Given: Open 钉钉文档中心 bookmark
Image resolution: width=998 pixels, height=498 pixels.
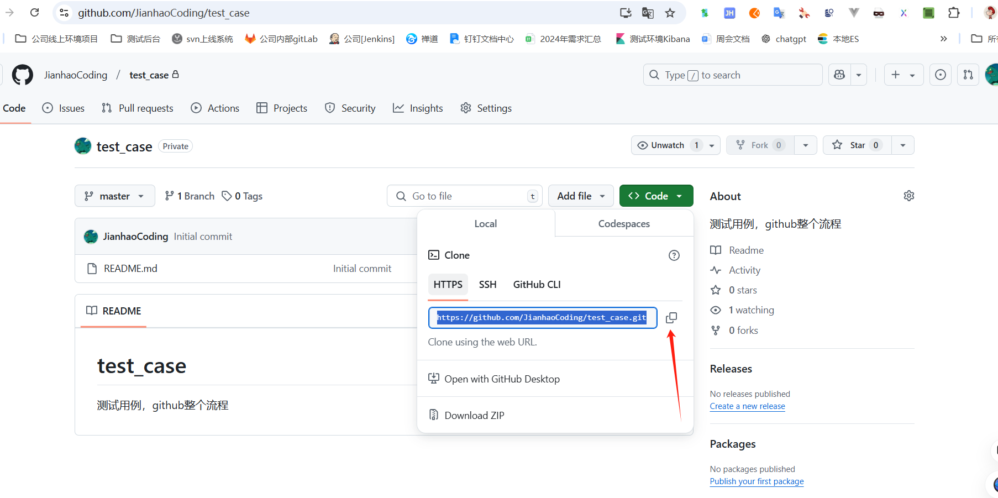Looking at the screenshot, I should pyautogui.click(x=481, y=39).
